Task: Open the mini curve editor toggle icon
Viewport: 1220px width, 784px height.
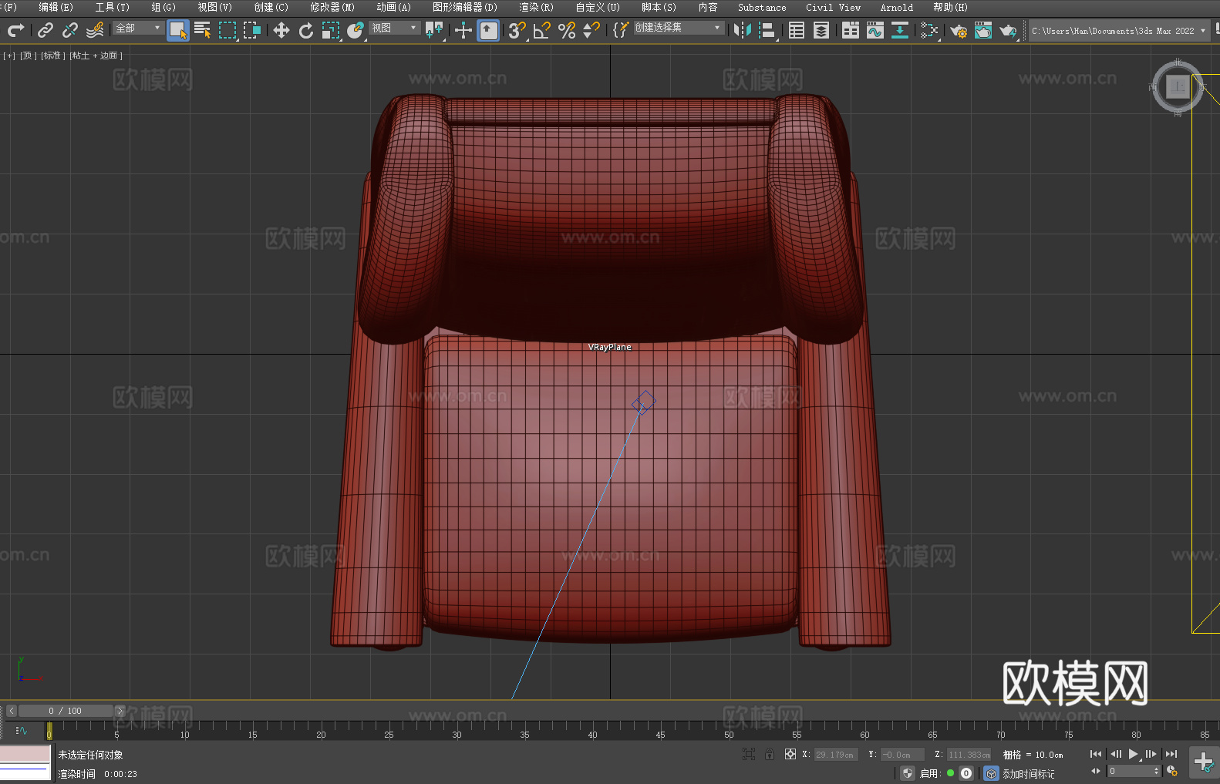Action: (22, 730)
